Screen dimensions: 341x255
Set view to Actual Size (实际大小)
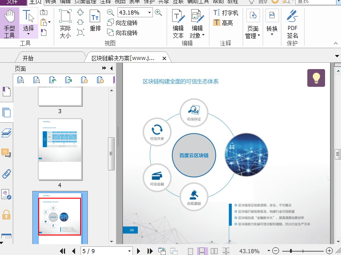coord(65,23)
